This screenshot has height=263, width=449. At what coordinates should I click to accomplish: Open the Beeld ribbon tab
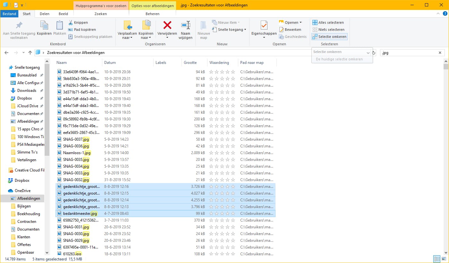pyautogui.click(x=63, y=14)
